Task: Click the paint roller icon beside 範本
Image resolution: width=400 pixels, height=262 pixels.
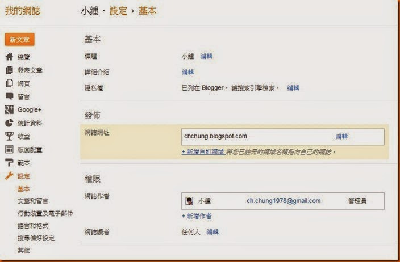Action: (9, 162)
